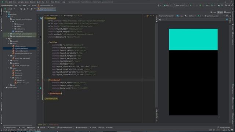Open the Terminal tool window

pos(41,128)
